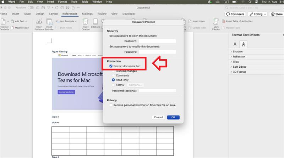Click Update Index in the ribbon
The height and width of the screenshot is (158, 284).
point(197,28)
